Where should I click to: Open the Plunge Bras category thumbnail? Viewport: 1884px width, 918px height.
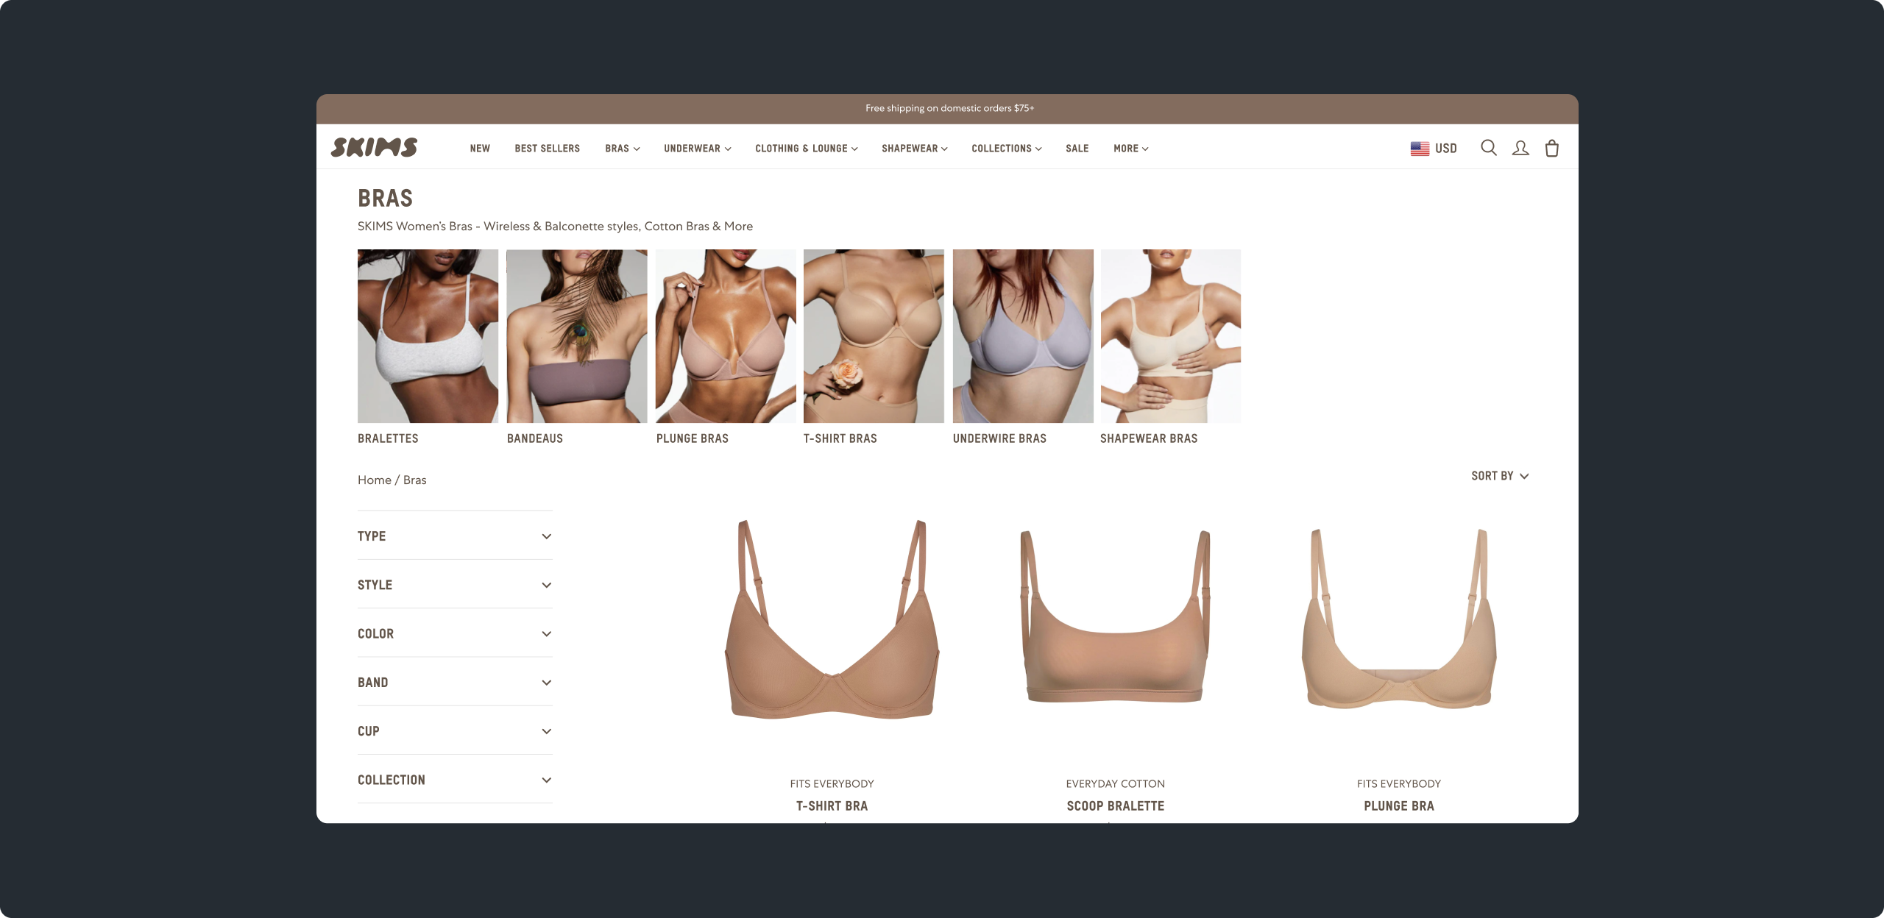[x=726, y=336]
